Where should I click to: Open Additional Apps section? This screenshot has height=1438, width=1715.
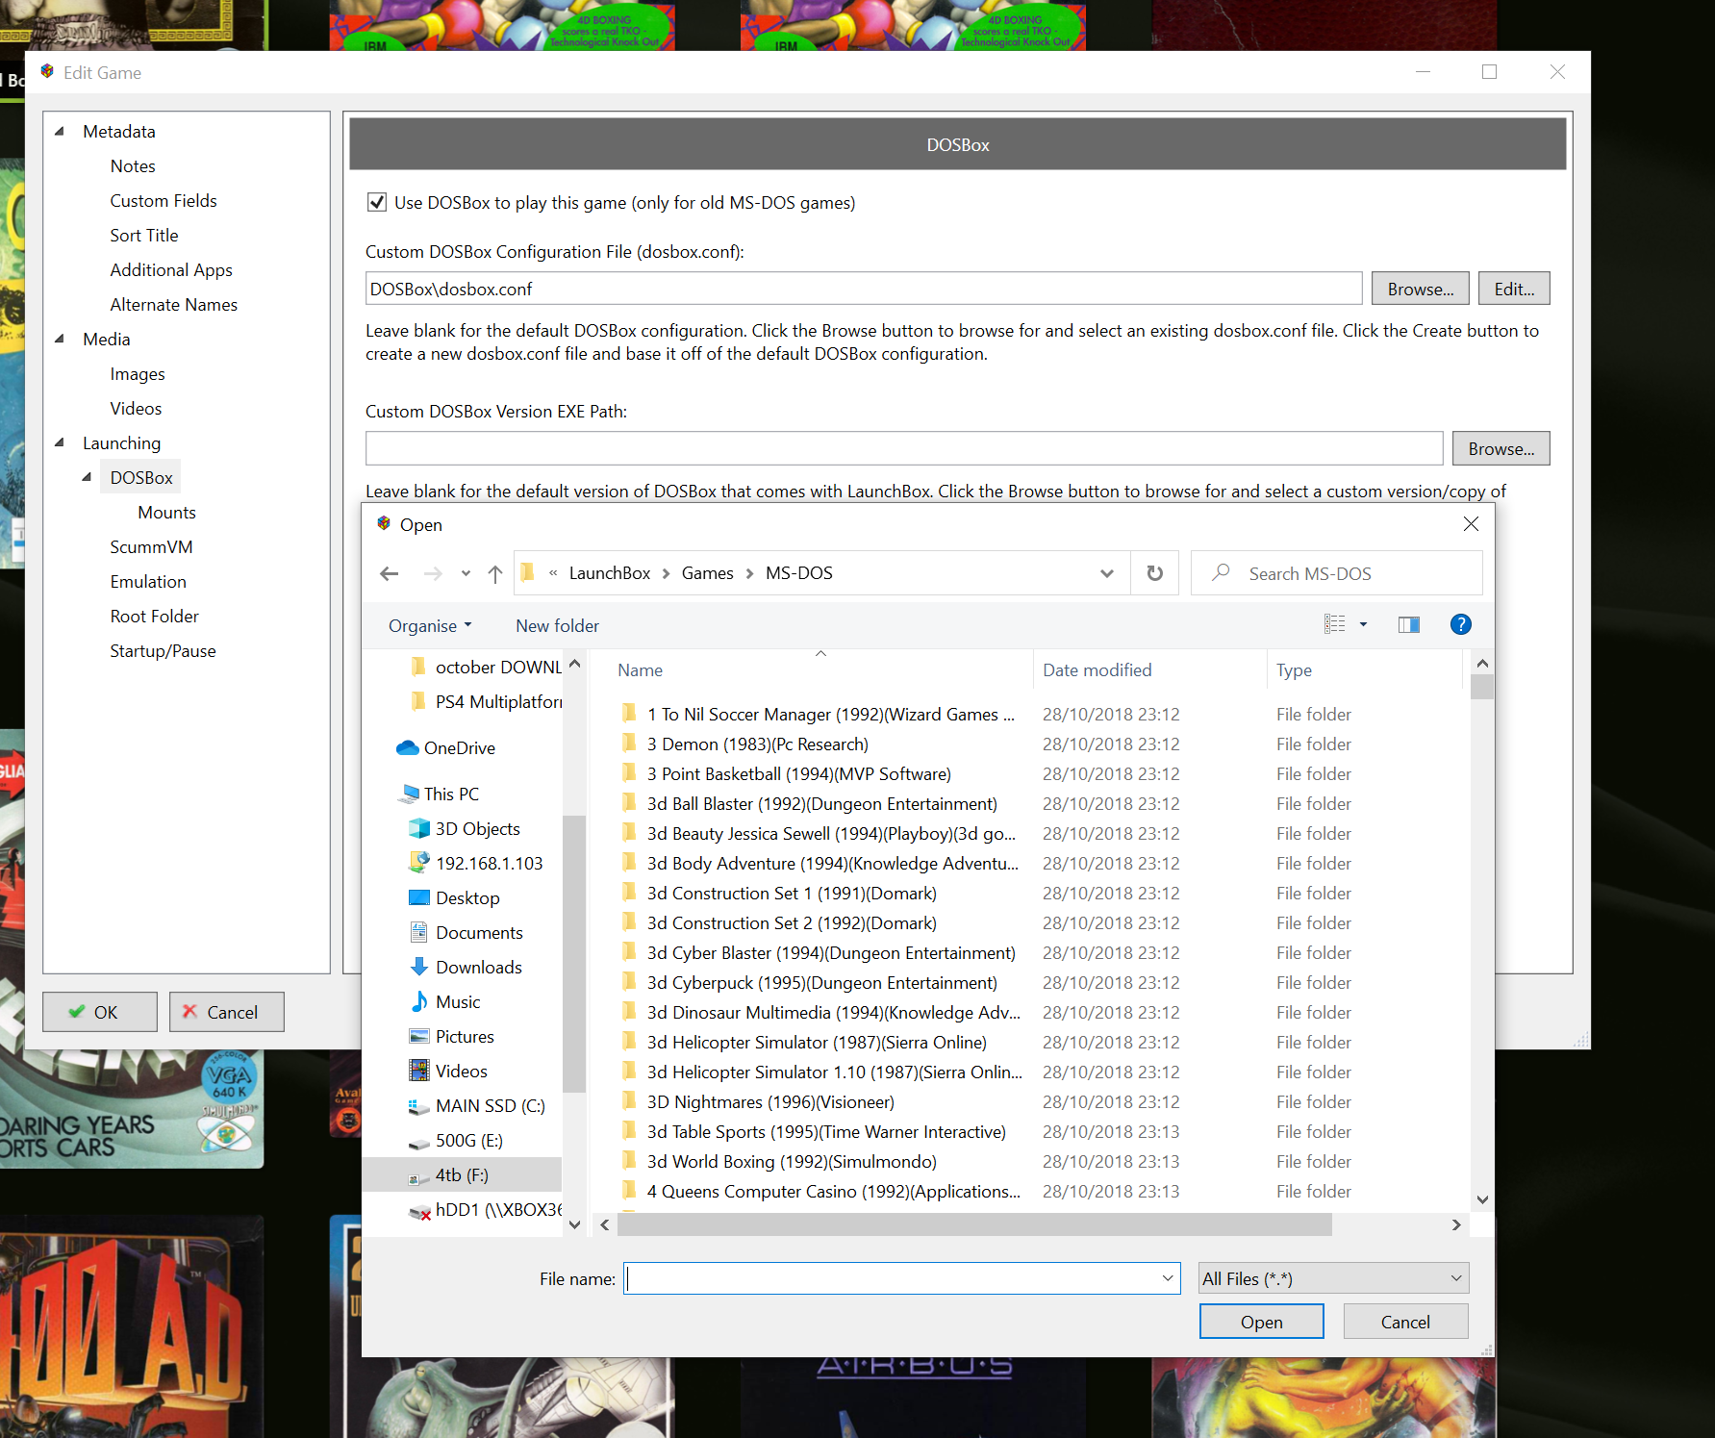[171, 269]
